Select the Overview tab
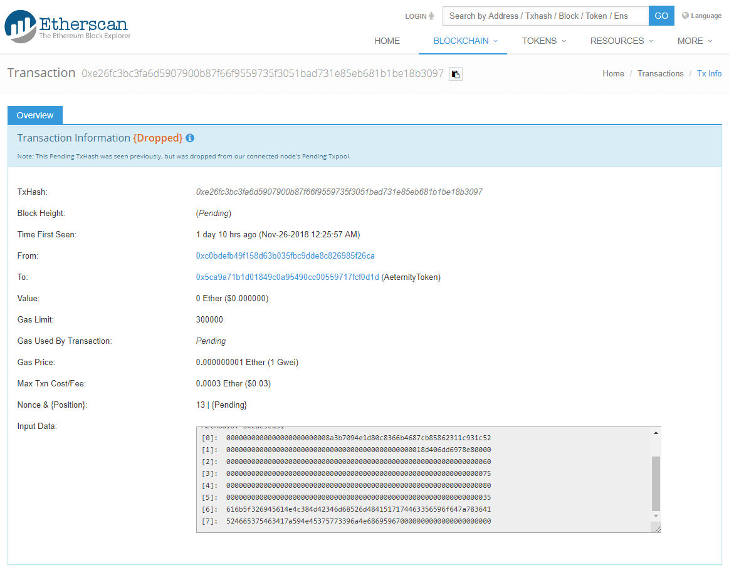 (35, 115)
